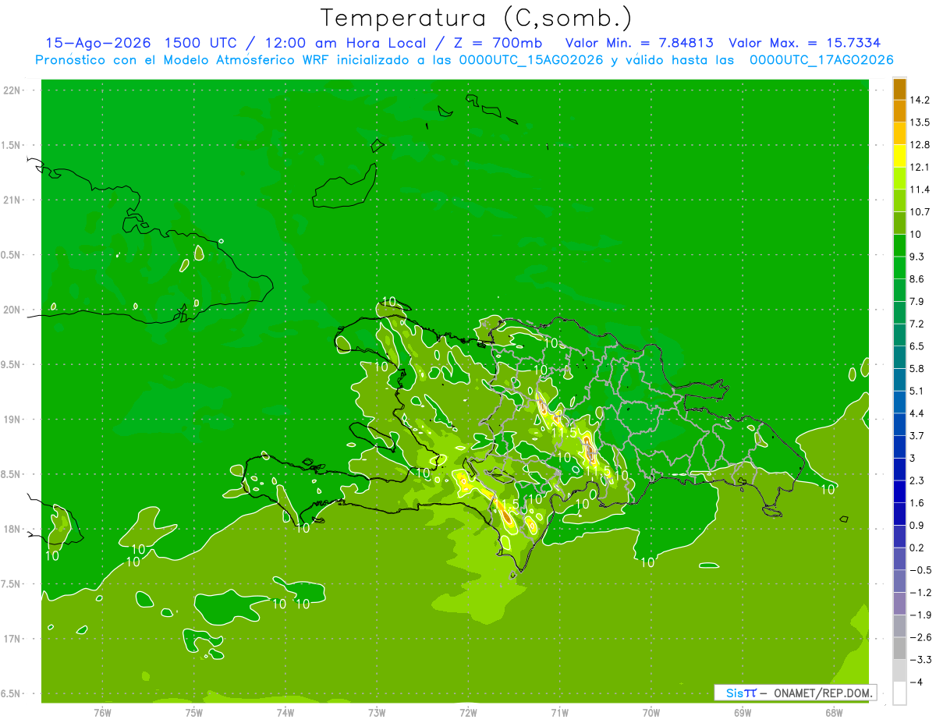Click the '5.1' colorbar value
This screenshot has height=723, width=936.
[x=916, y=391]
